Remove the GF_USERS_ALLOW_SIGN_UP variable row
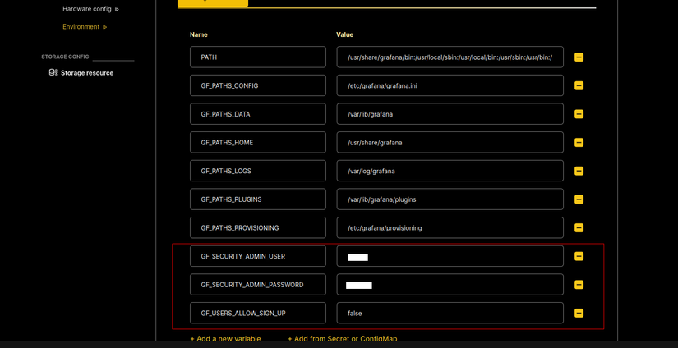678x348 pixels. (579, 313)
